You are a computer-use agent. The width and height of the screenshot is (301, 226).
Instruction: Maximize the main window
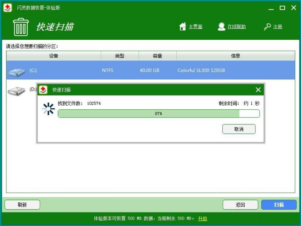click(282, 8)
